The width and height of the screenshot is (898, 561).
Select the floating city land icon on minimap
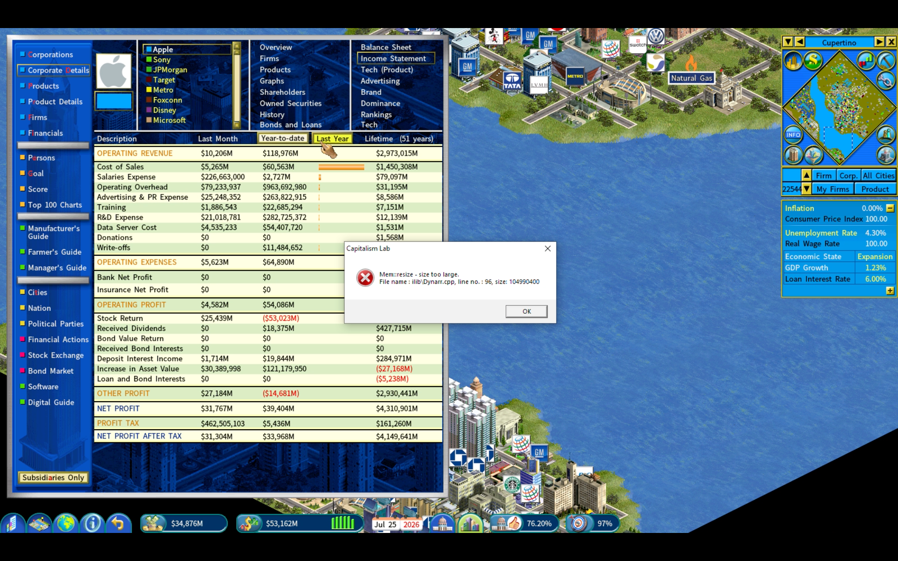[813, 155]
